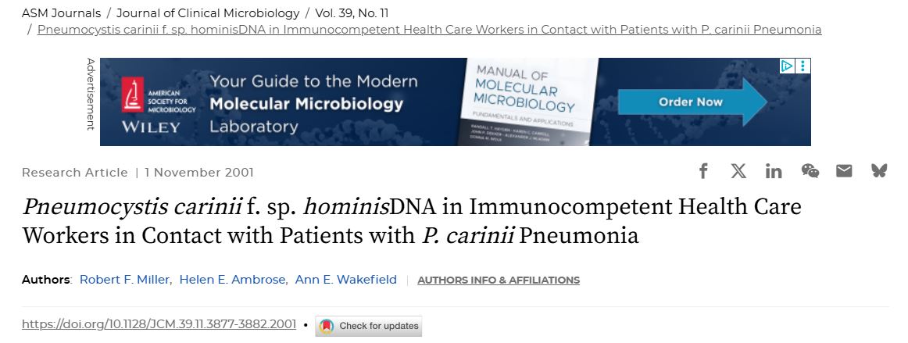Share article on Bluesky
The height and width of the screenshot is (343, 908).
coord(879,171)
